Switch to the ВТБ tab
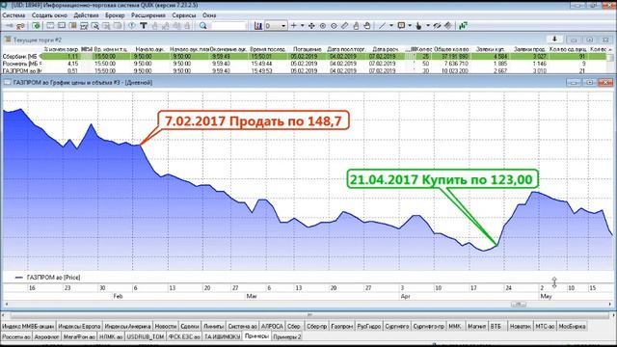Screen dimensions: 617x347 pyautogui.click(x=496, y=326)
